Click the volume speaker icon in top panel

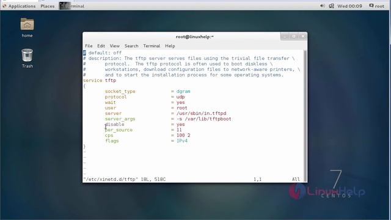pyautogui.click(x=323, y=5)
